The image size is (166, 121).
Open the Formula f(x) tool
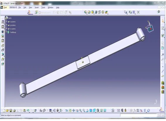pyautogui.click(x=41, y=111)
